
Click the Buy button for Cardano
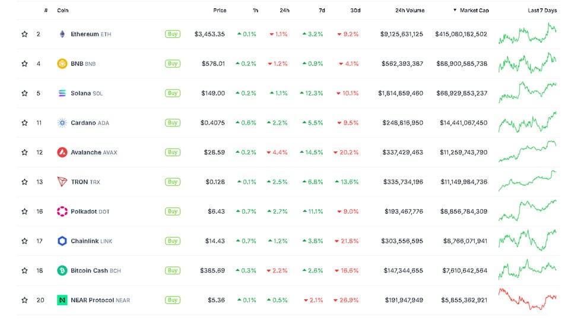click(x=173, y=122)
